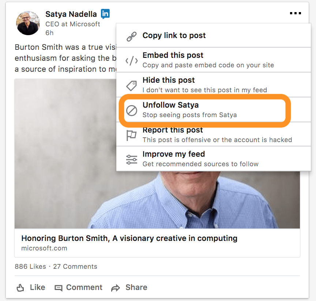Click the chain link icon beside Copy link
The width and height of the screenshot is (316, 301).
pyautogui.click(x=132, y=37)
